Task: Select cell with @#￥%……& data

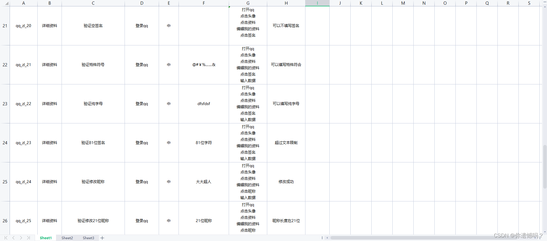Action: point(204,65)
